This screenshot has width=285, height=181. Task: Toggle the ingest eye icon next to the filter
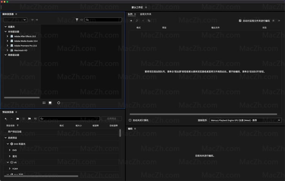click(82, 20)
